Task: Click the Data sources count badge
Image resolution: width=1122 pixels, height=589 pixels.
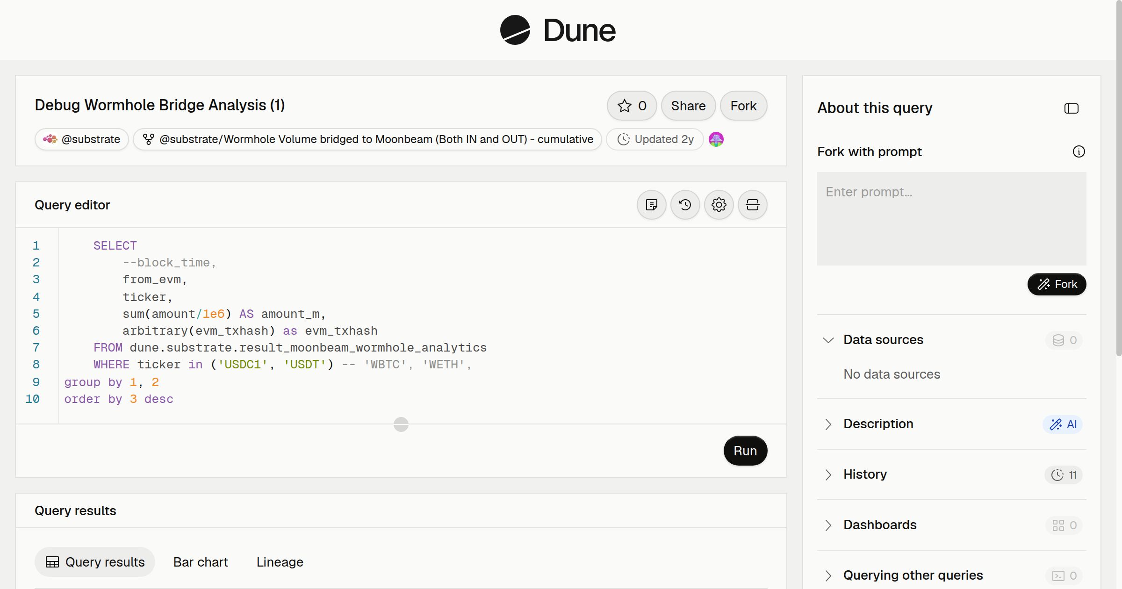Action: coord(1064,340)
